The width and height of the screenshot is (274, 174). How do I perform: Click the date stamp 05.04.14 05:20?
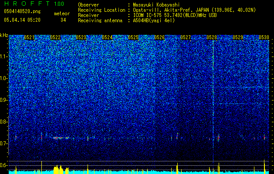pos(22,20)
